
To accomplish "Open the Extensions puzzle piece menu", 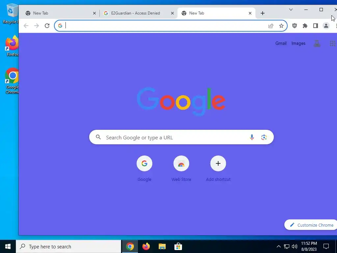I will 305,26.
